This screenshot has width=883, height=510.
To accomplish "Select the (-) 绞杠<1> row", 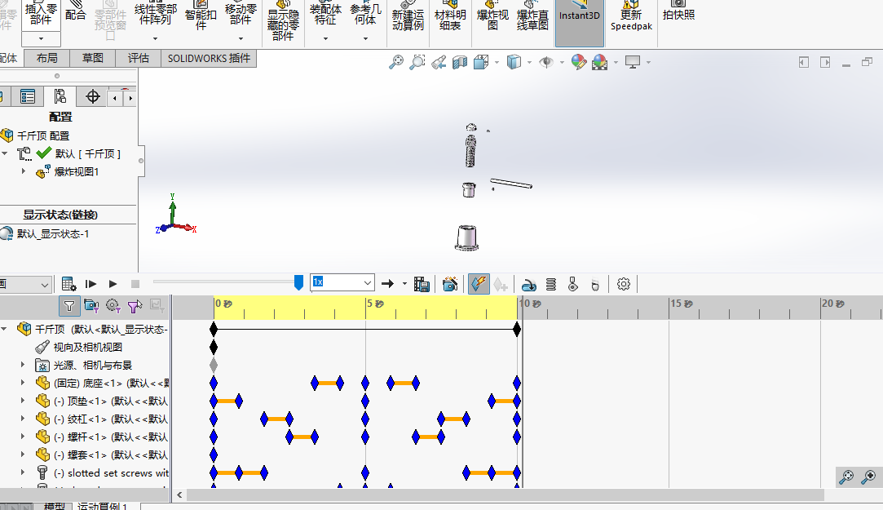I will 102,419.
